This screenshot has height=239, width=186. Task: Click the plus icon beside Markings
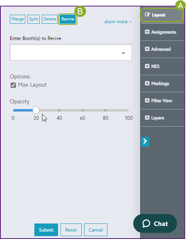[147, 83]
